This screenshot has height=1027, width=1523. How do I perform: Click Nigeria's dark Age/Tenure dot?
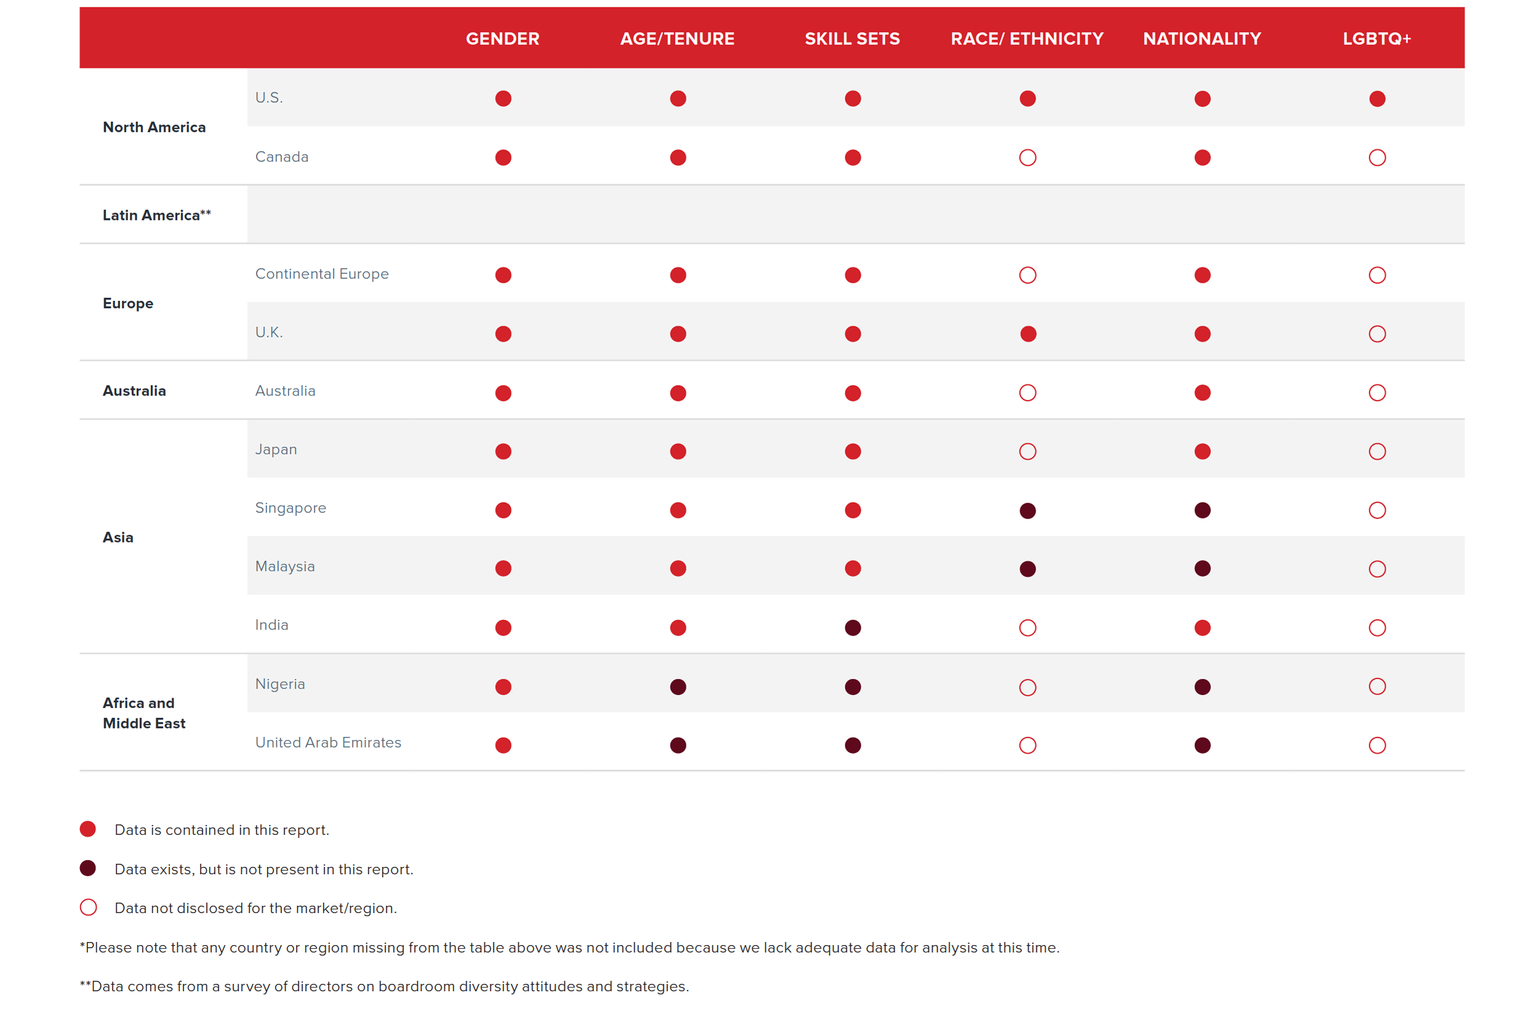coord(678,687)
